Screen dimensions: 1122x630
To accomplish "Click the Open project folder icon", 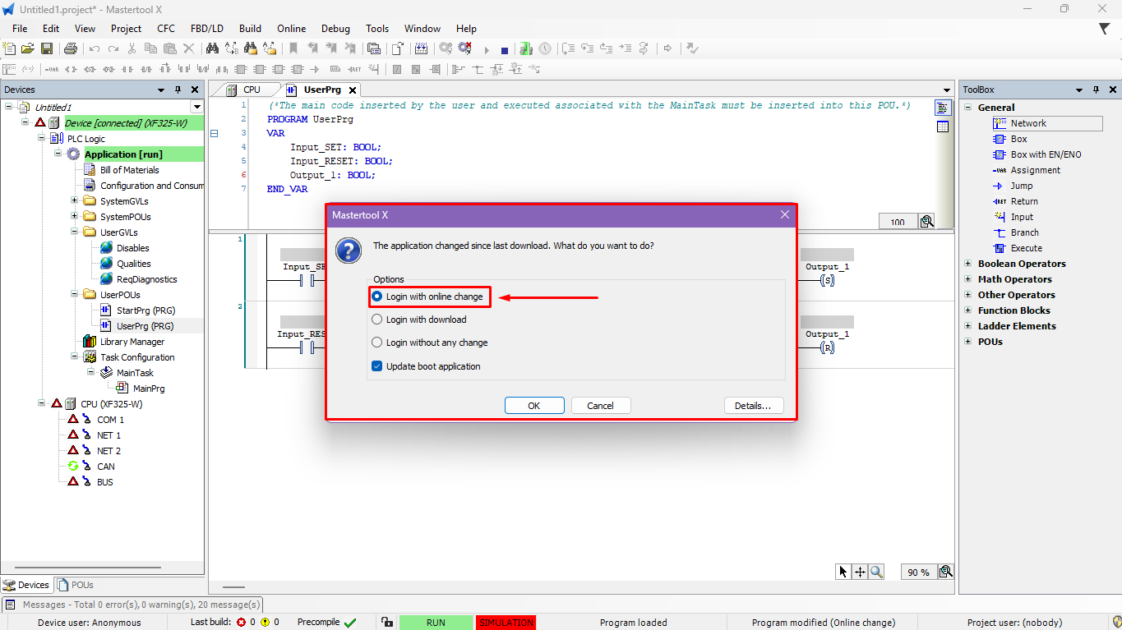I will 28,49.
